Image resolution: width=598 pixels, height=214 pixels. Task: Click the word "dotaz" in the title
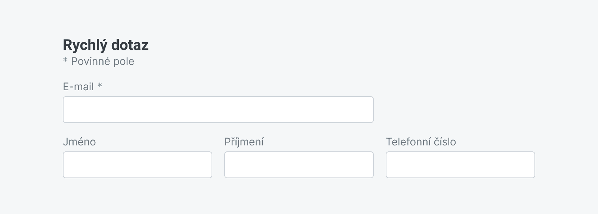pyautogui.click(x=130, y=45)
